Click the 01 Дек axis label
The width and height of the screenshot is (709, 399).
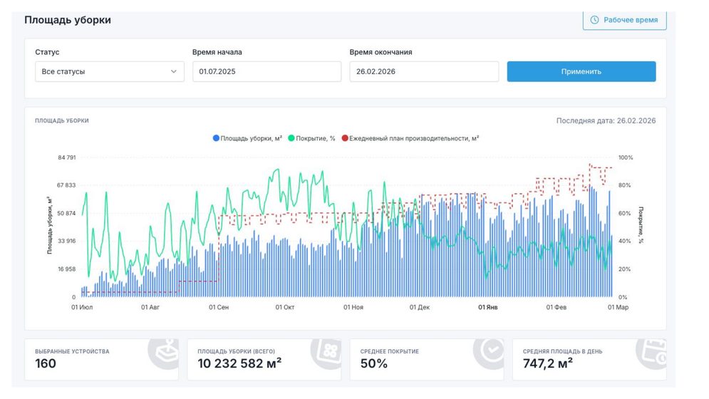tap(420, 307)
